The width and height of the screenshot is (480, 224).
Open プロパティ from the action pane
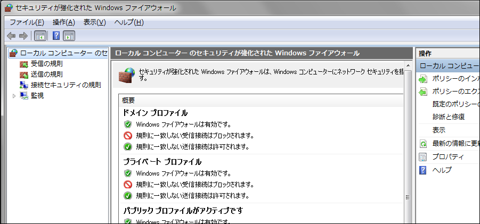pos(448,157)
